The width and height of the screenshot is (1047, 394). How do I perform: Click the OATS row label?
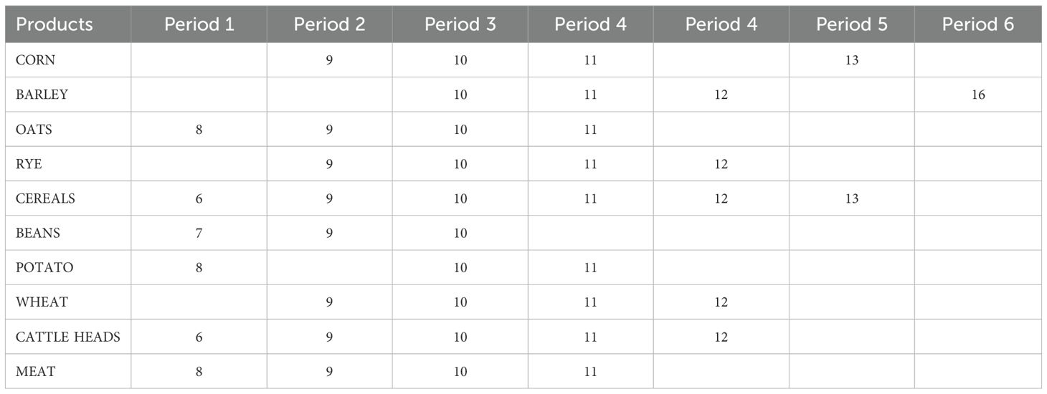click(34, 130)
